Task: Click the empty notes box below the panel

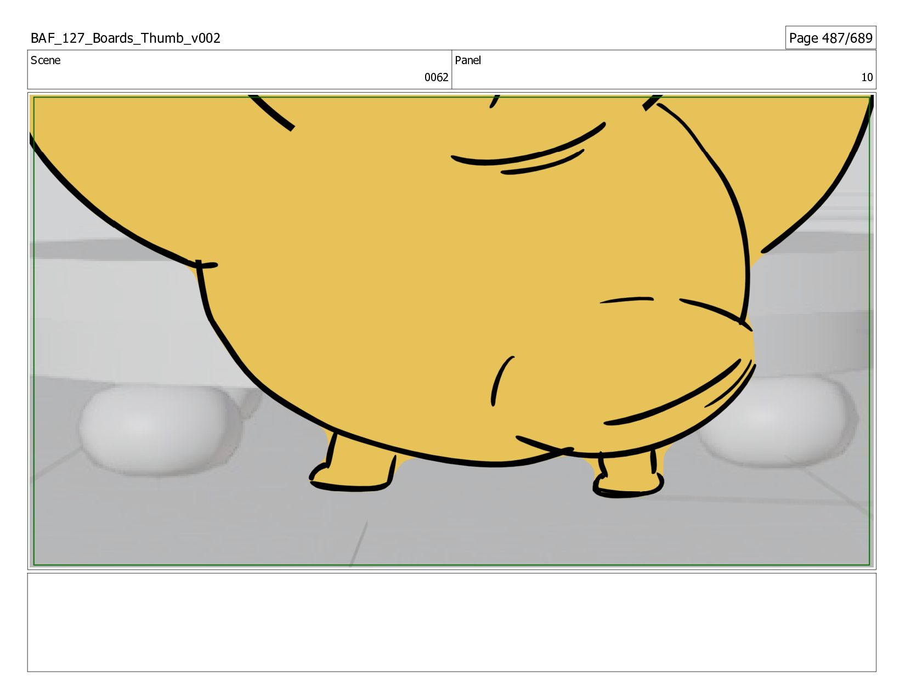Action: coord(451,622)
